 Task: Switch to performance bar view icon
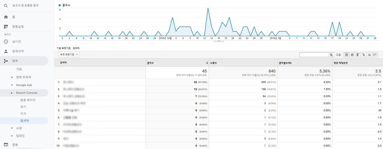click(358, 55)
